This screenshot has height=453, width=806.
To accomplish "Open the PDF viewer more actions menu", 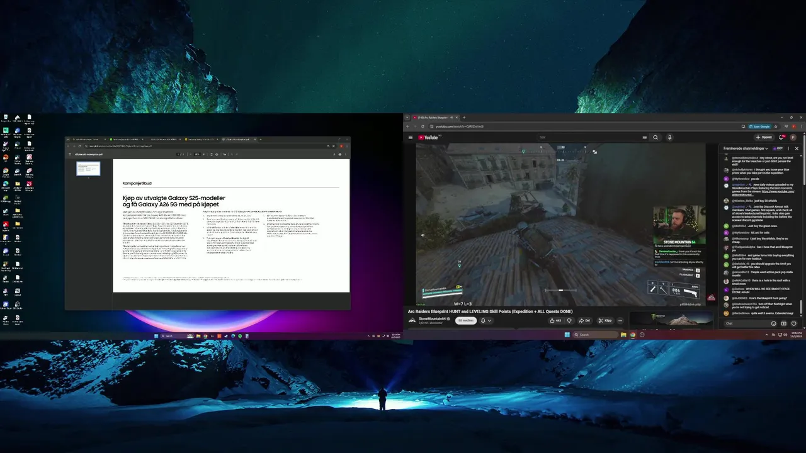I will 345,154.
